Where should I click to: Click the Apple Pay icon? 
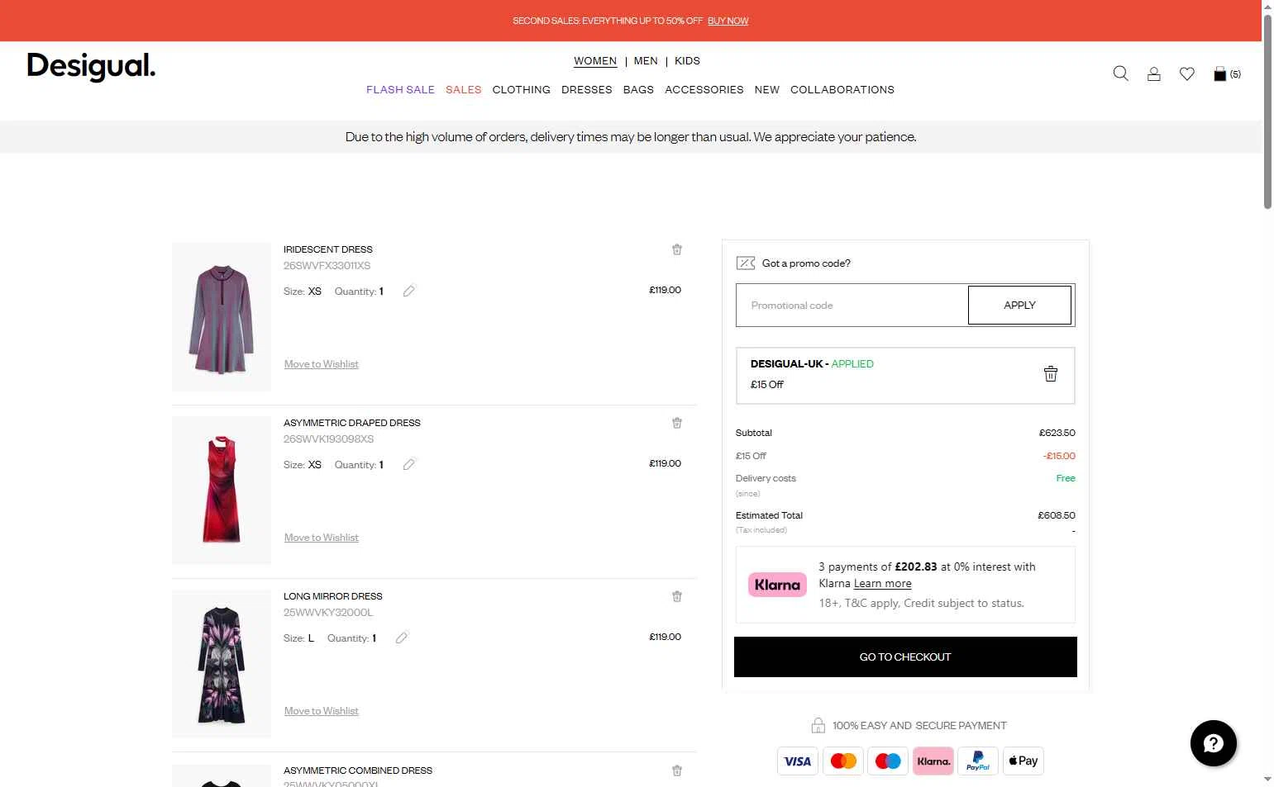coord(1023,761)
